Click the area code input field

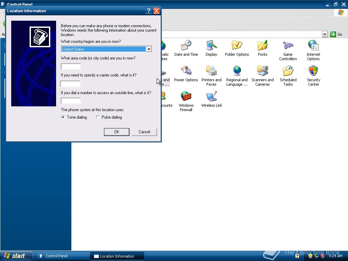71,67
